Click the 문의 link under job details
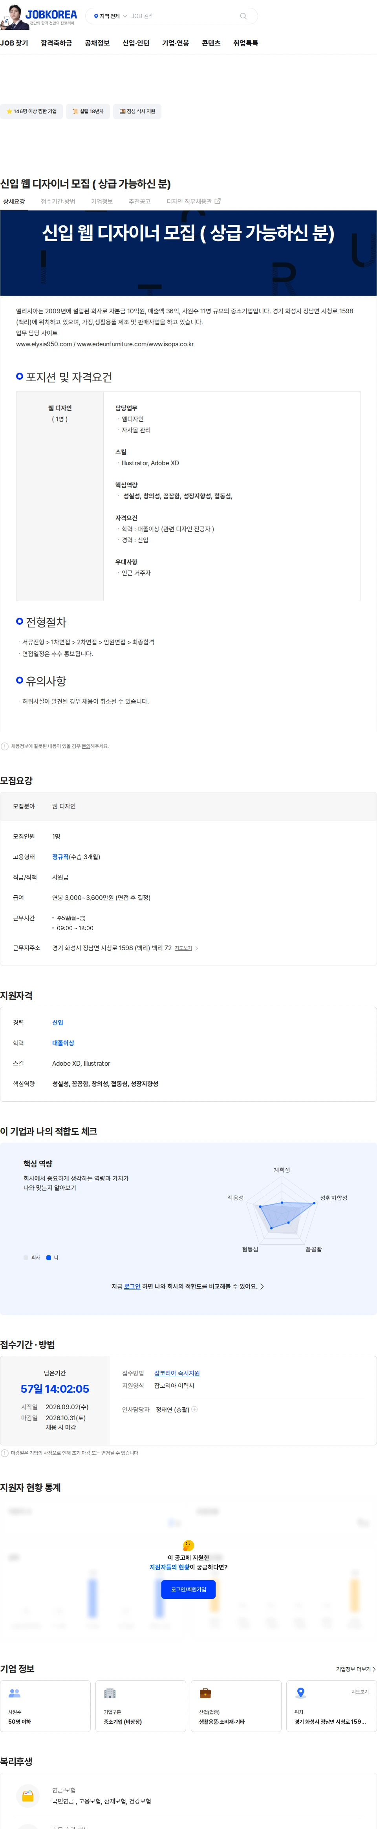Image resolution: width=377 pixels, height=1829 pixels. tap(86, 746)
